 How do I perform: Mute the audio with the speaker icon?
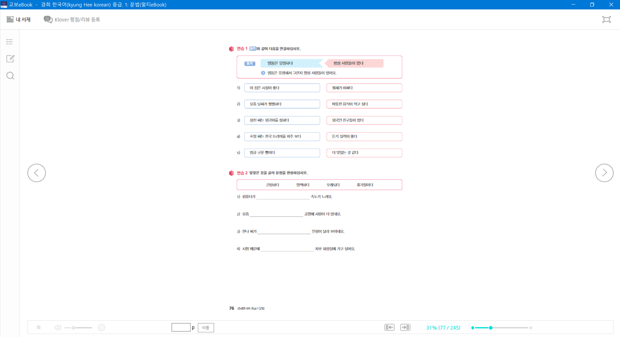[58, 328]
